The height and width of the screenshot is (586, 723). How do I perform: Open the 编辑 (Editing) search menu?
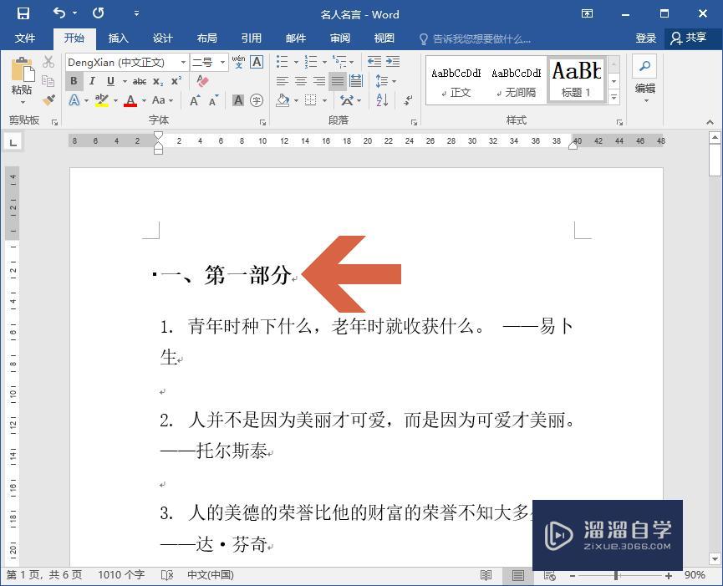[644, 79]
